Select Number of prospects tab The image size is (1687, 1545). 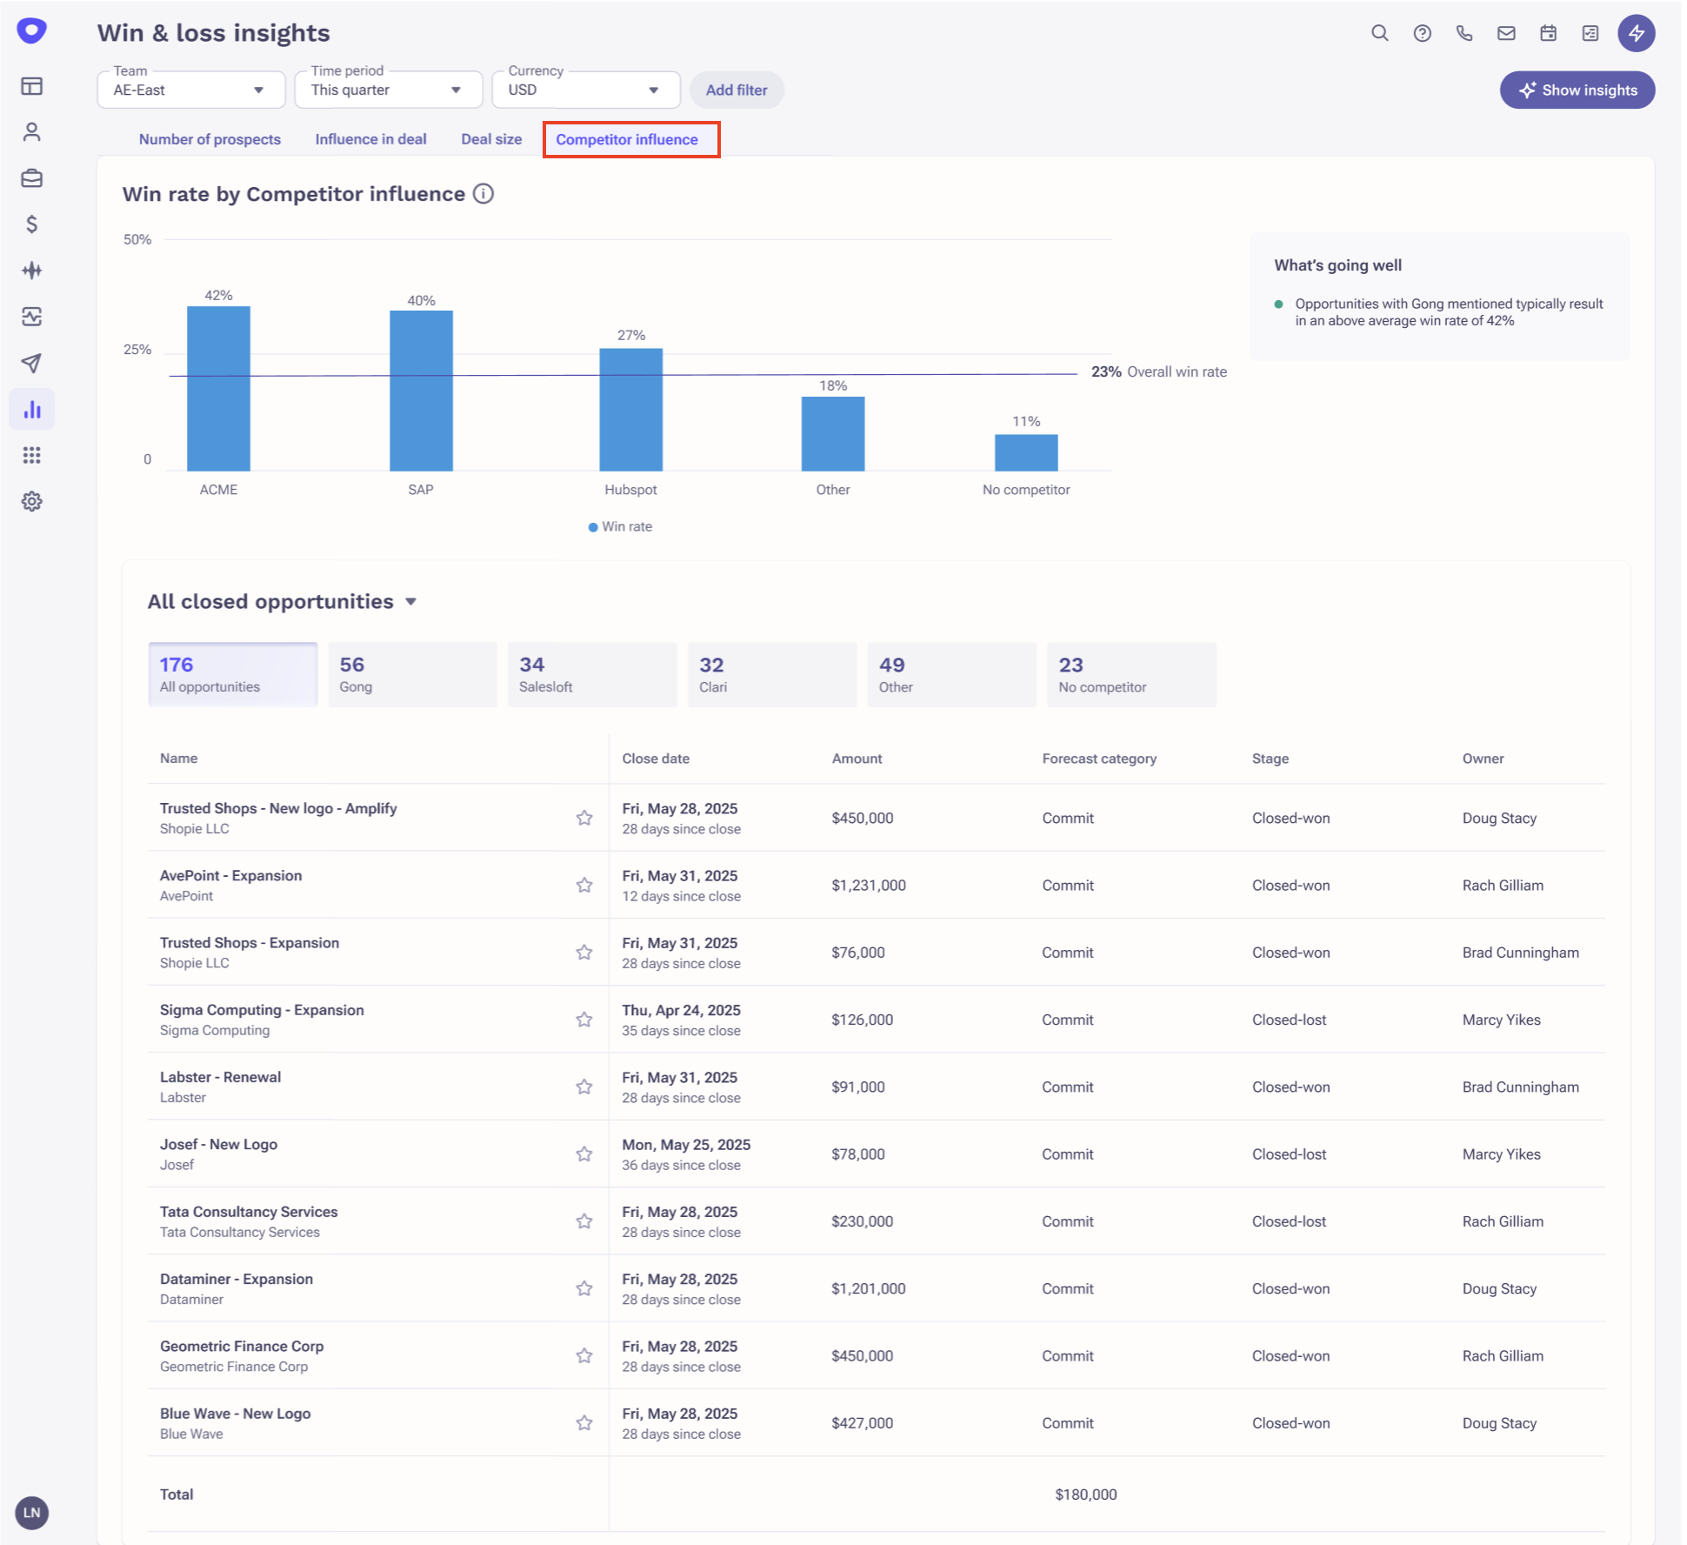tap(210, 139)
